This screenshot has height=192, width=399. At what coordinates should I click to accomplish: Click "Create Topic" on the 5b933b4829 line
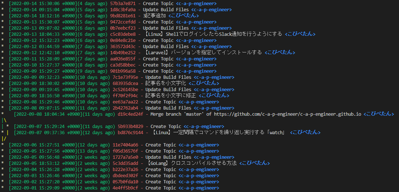[166, 126]
